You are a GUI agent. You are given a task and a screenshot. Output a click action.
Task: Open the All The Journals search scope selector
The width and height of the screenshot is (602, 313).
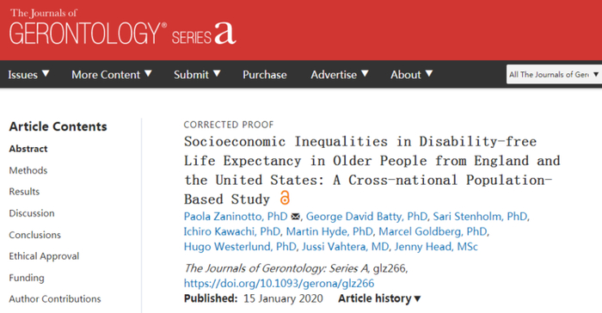click(x=554, y=74)
